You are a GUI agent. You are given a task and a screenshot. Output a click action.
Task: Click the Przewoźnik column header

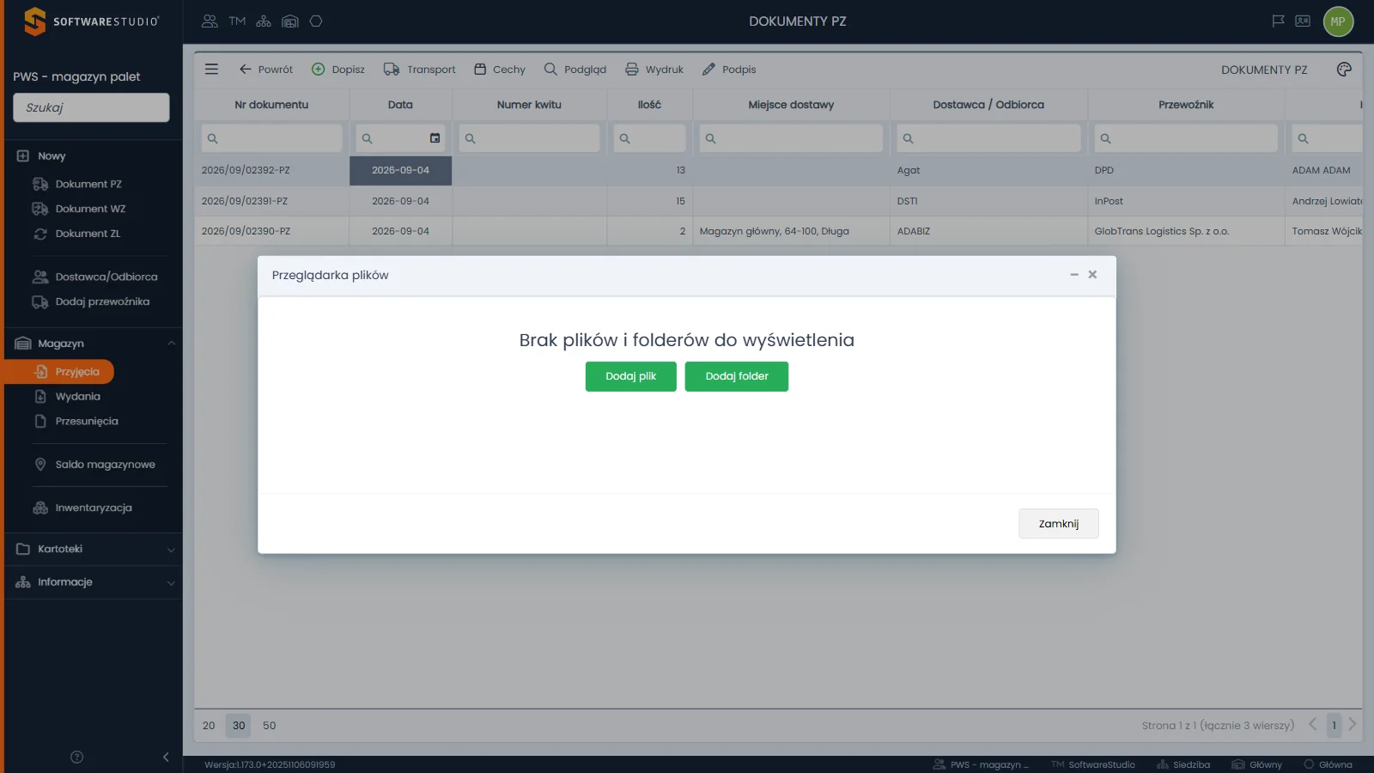(1186, 105)
